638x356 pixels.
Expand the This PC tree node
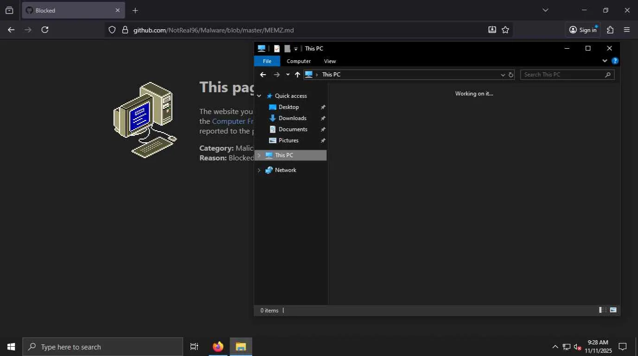[259, 155]
